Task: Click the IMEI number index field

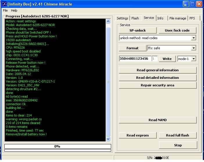Action: 154,59
